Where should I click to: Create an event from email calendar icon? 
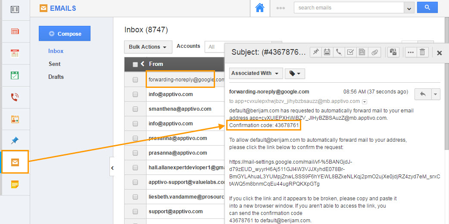click(327, 53)
